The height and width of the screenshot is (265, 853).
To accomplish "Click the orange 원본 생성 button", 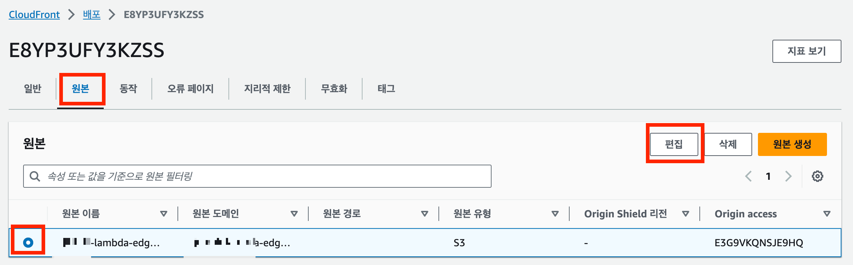I will tap(792, 144).
